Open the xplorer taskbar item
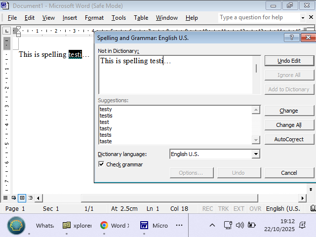Image resolution: width=316 pixels, height=237 pixels. (77, 226)
